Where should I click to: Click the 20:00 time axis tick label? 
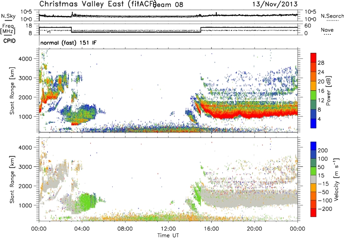(255, 229)
